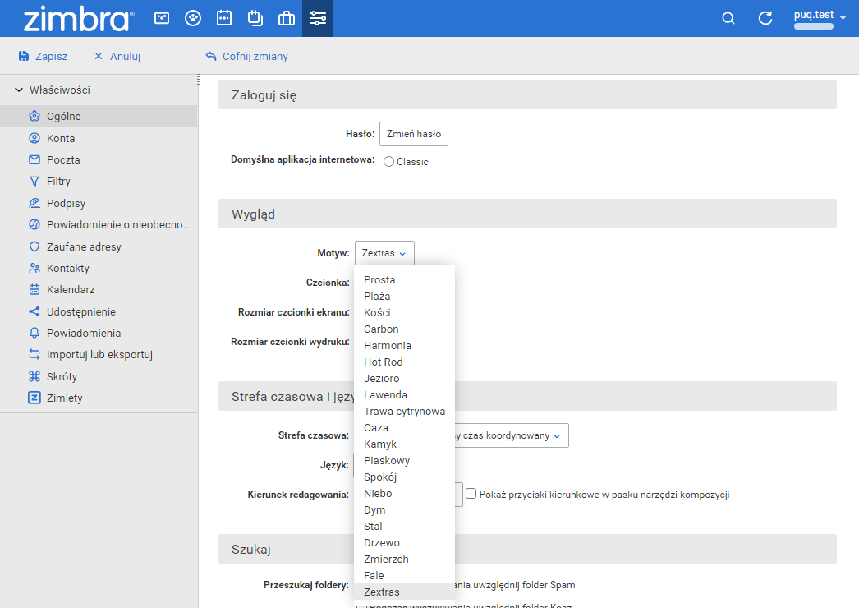The image size is (859, 608).
Task: Enable 'Pokaż przyciski kierunkowe' checkbox
Action: [471, 494]
